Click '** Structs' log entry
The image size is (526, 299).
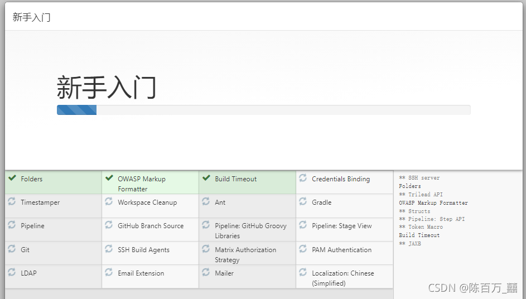[x=414, y=211]
